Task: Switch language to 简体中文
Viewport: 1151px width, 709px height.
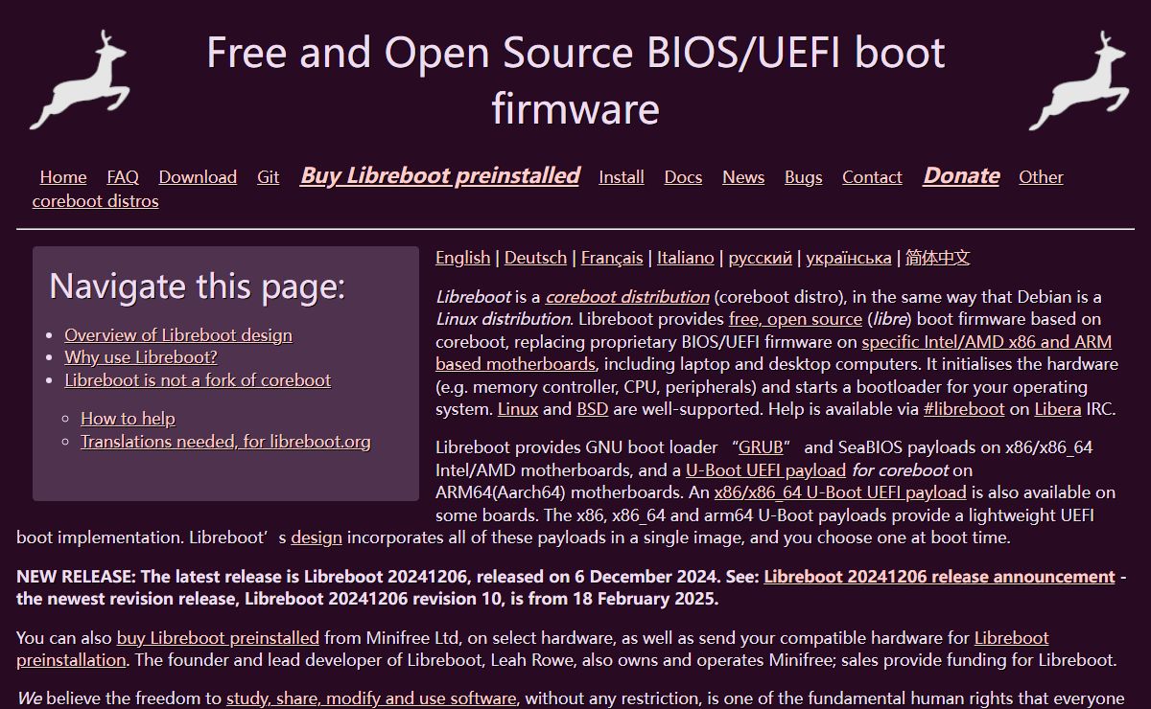Action: pos(938,258)
